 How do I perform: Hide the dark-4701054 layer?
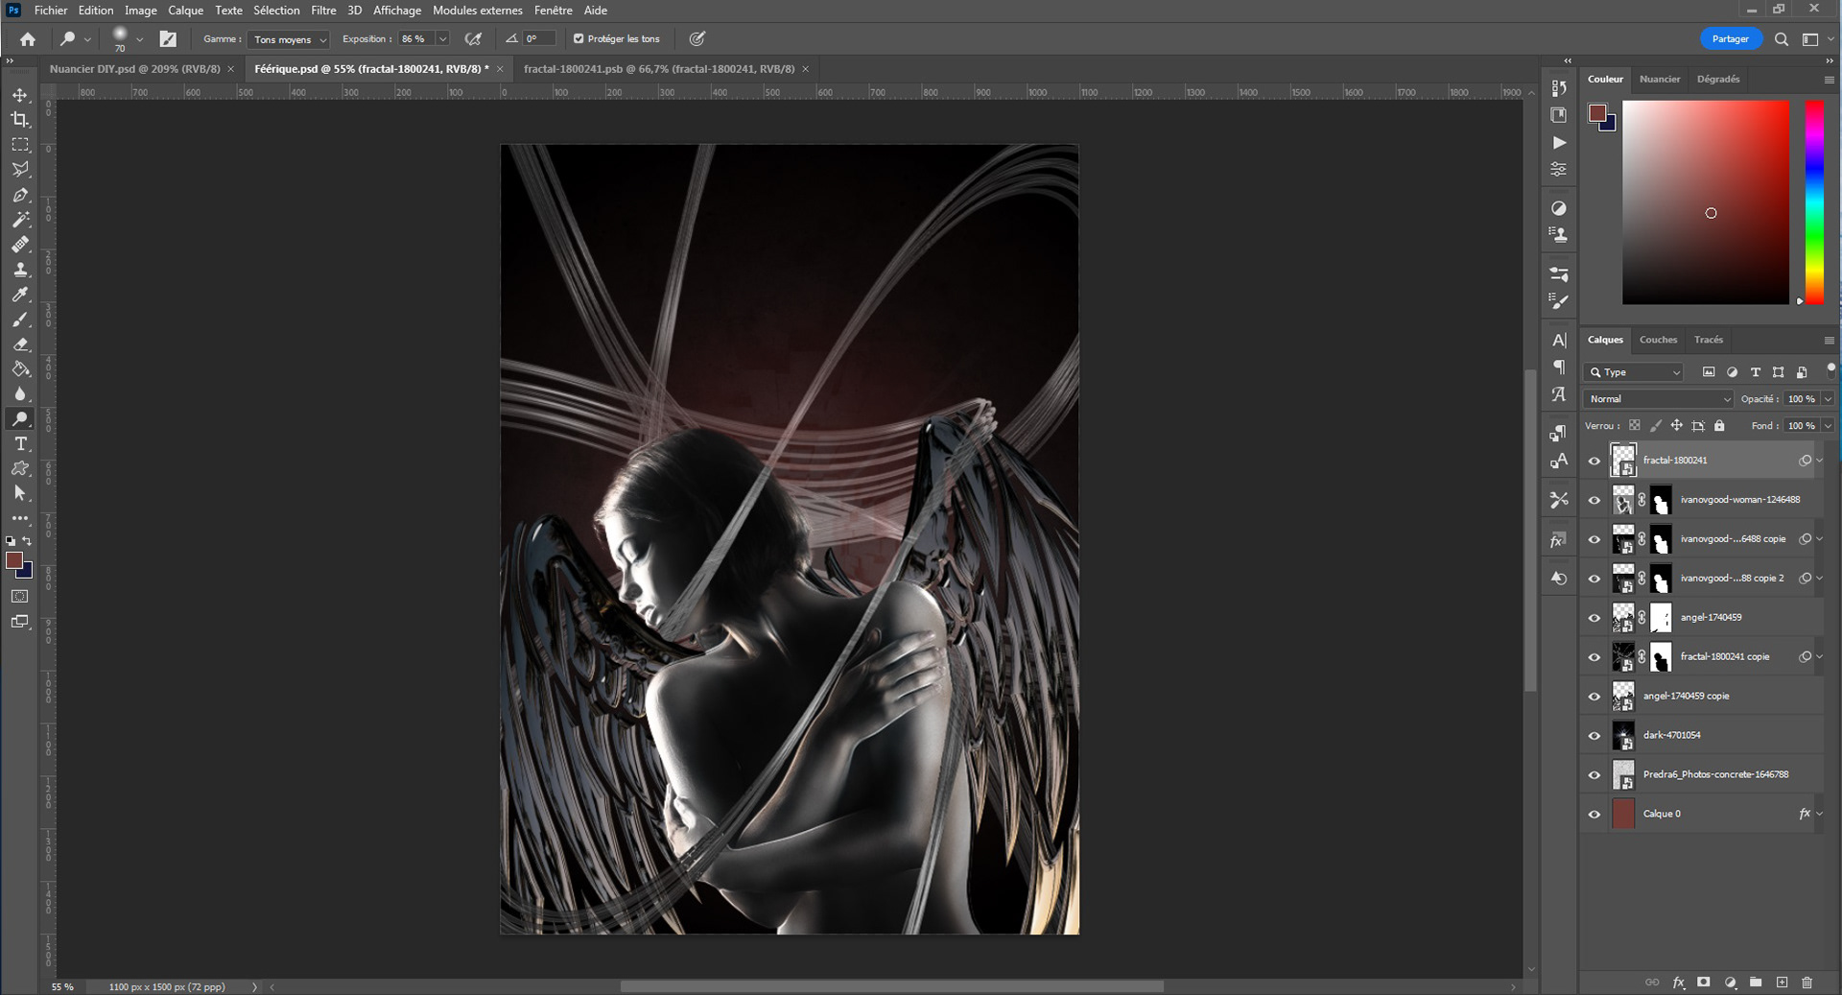pyautogui.click(x=1594, y=736)
